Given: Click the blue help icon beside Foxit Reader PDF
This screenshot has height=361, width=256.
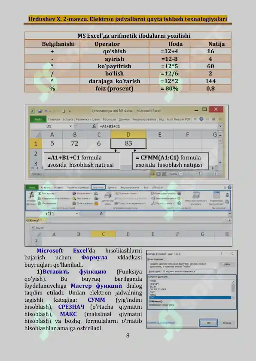Looking at the screenshot, I should 201,119.
